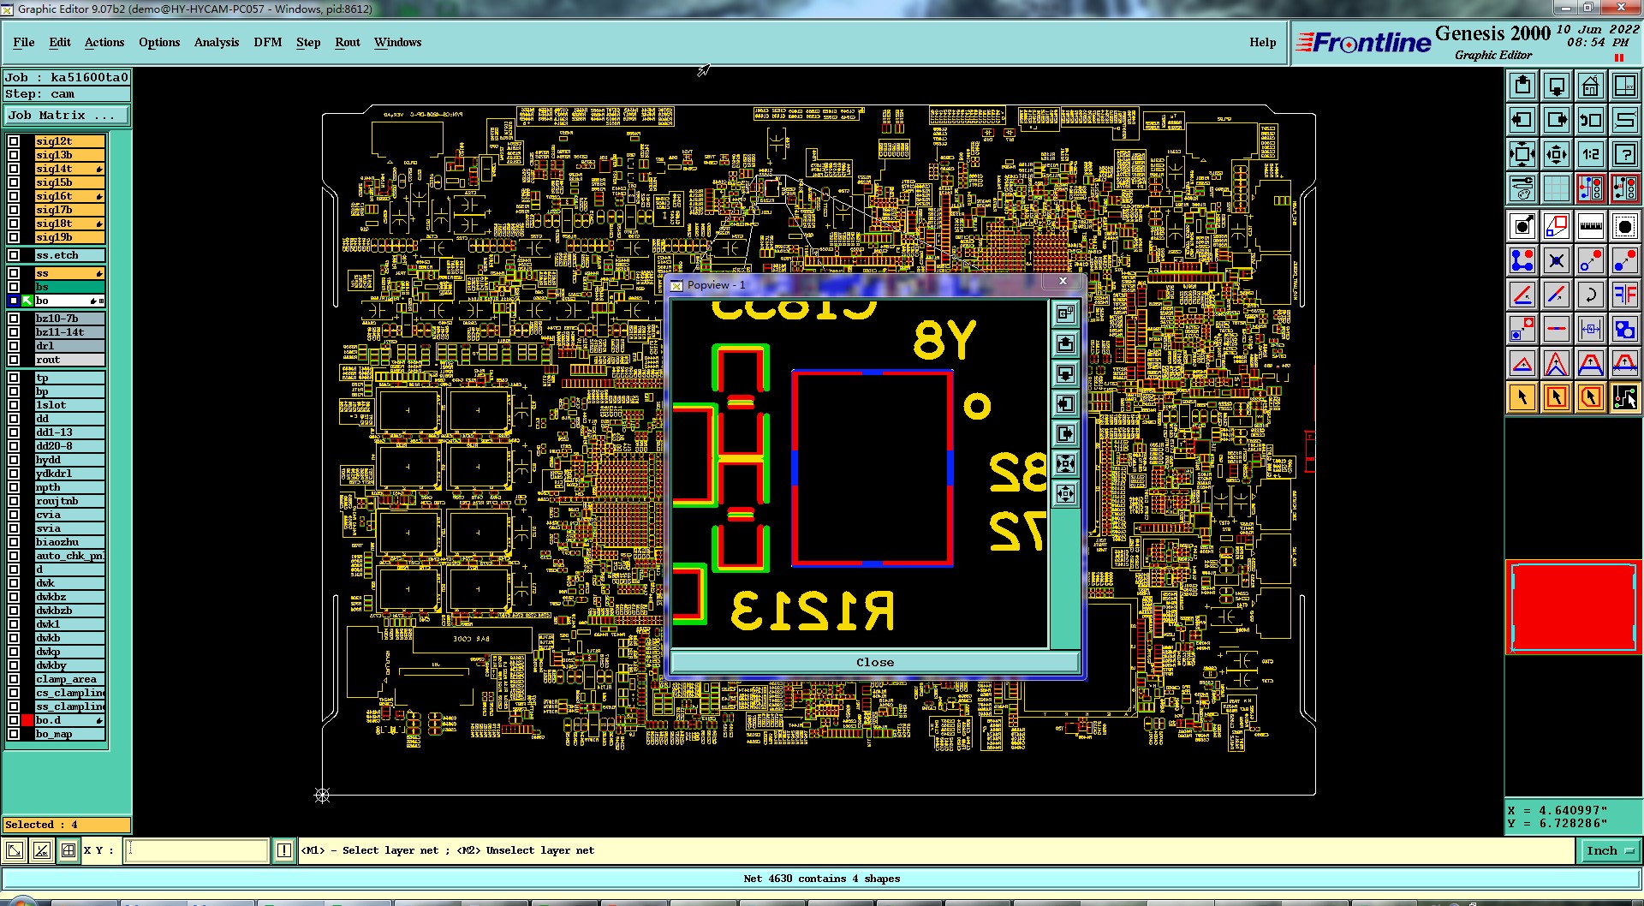Click the bo.d layer red color swatch

27,720
